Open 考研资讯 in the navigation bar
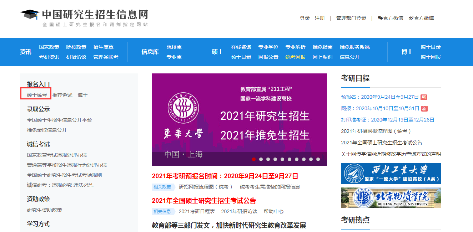This screenshot has height=232, width=473. tap(49, 57)
